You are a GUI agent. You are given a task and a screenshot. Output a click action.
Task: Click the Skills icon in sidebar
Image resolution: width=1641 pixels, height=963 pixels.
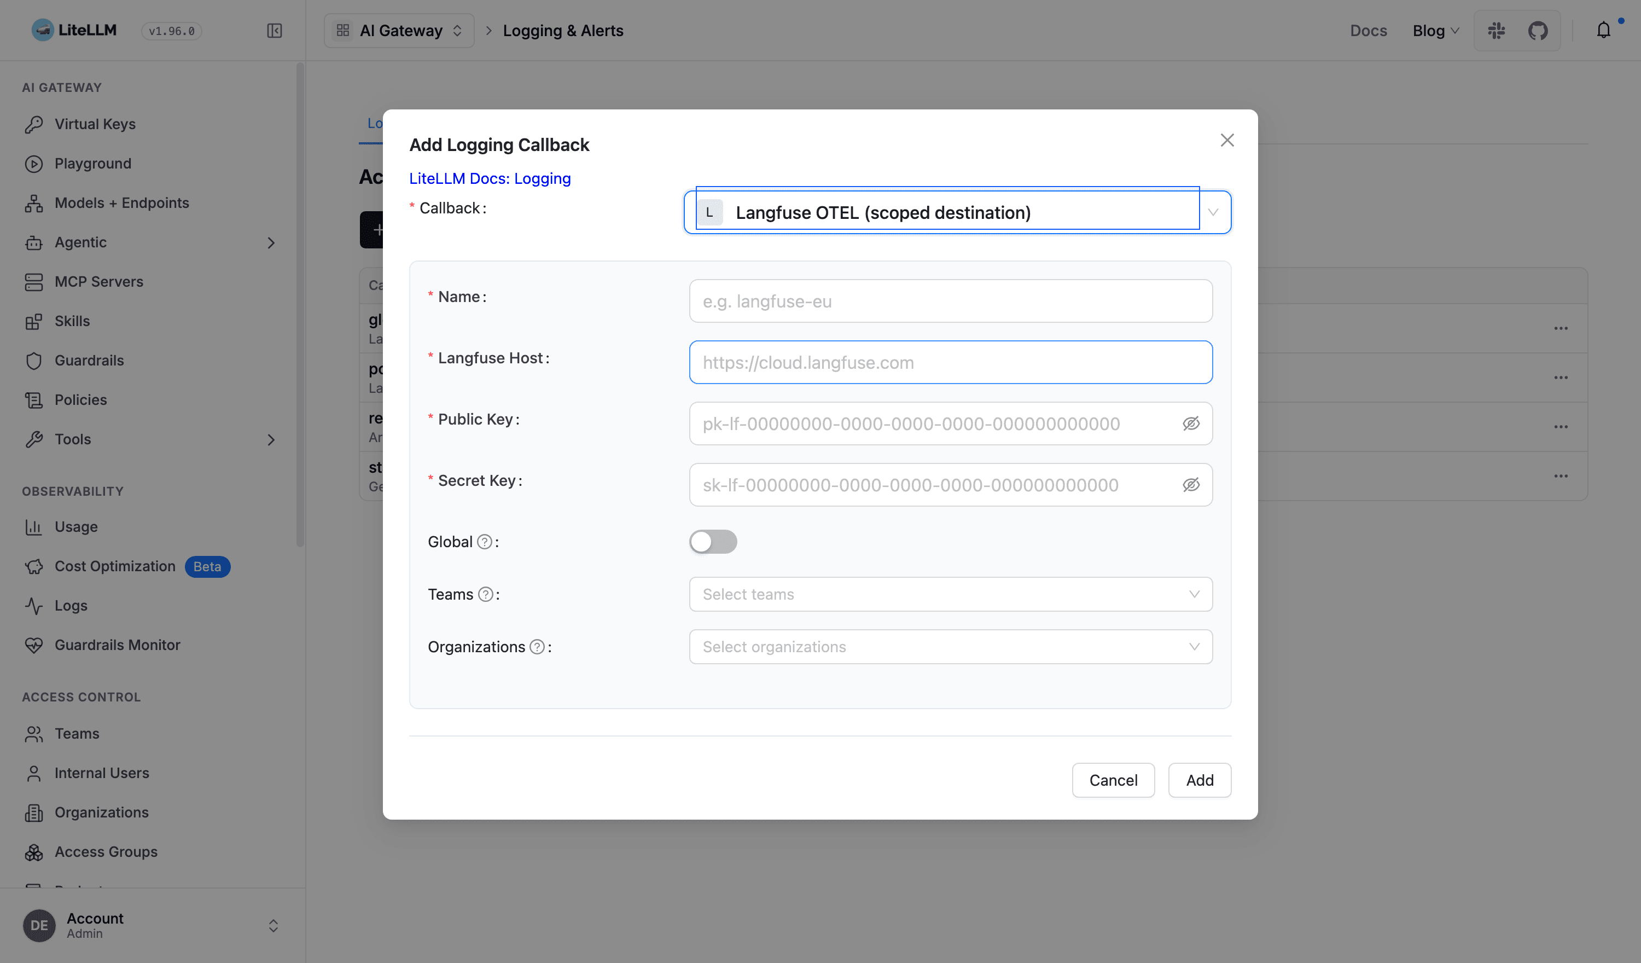(34, 321)
